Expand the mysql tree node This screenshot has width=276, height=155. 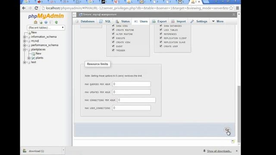click(25, 41)
